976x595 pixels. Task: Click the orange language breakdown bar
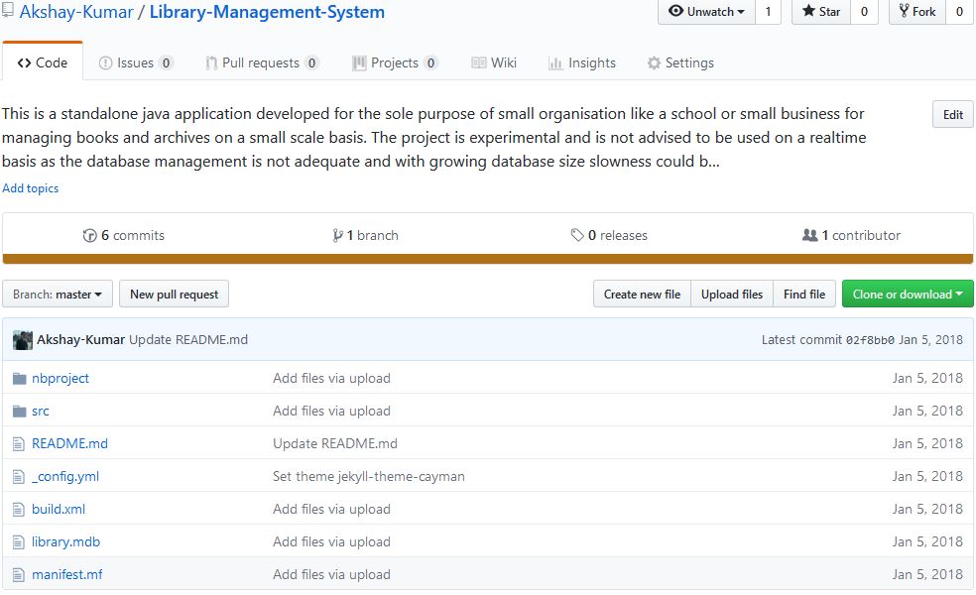[x=487, y=259]
